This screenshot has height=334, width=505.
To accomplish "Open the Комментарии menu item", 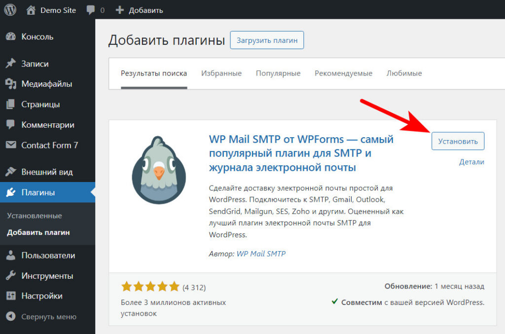I will (48, 125).
